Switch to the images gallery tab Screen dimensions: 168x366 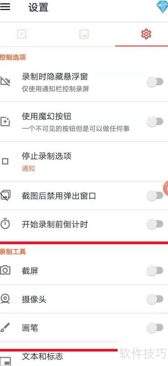point(84,34)
